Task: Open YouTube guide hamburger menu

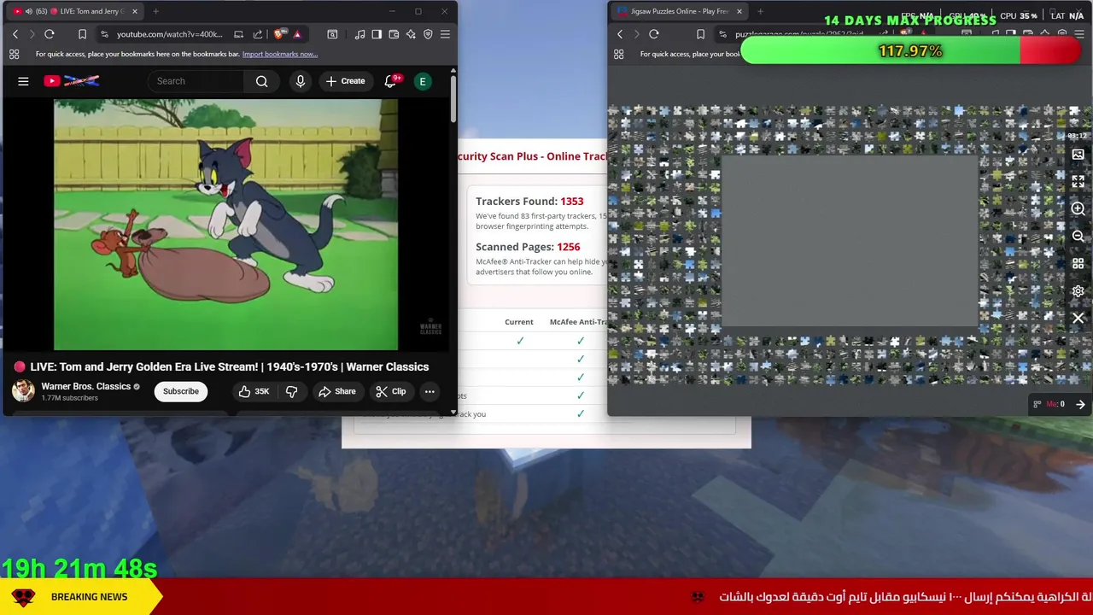Action: [23, 81]
